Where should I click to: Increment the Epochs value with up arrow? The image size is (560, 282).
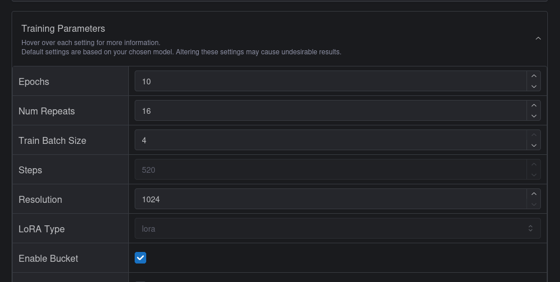pos(534,76)
